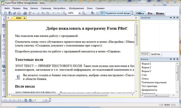Select Платежное поручение in forms list
Image resolution: width=181 pixels, height=108 pixels.
click(x=154, y=82)
